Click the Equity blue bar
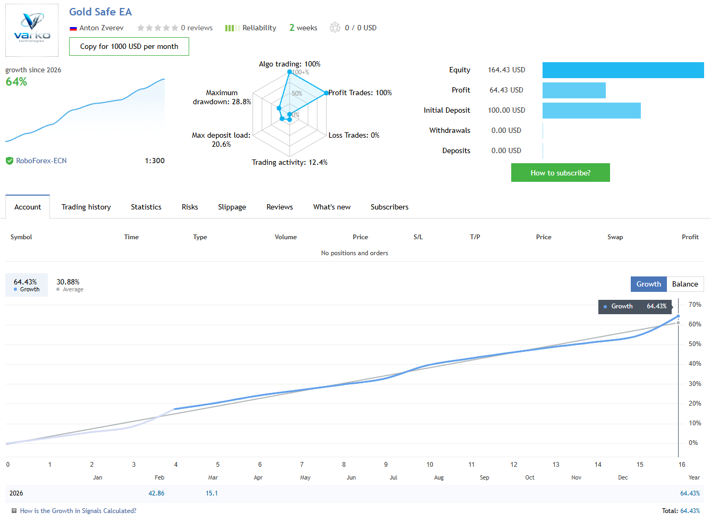Viewport: 711px width, 521px height. coord(623,70)
